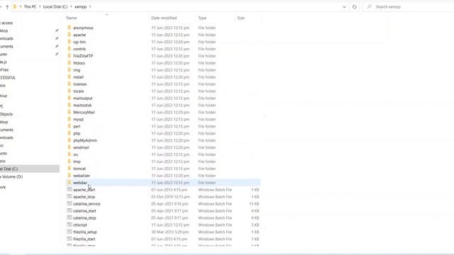Viewport: 454px width, 255px height.
Task: Open address bar history dropdown arrow
Action: (x=344, y=7)
